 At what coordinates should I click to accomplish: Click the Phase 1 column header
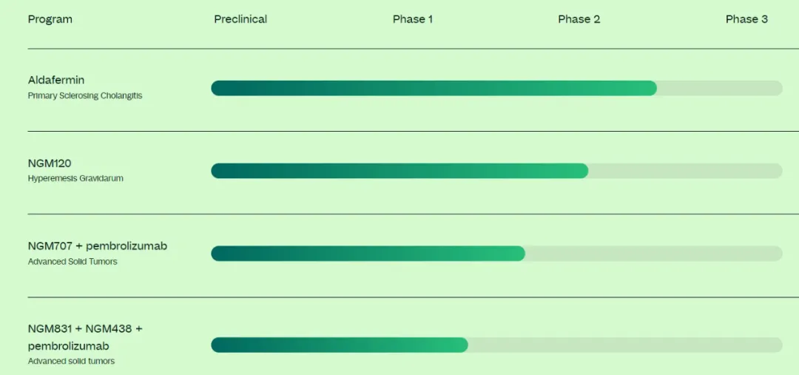(x=413, y=19)
